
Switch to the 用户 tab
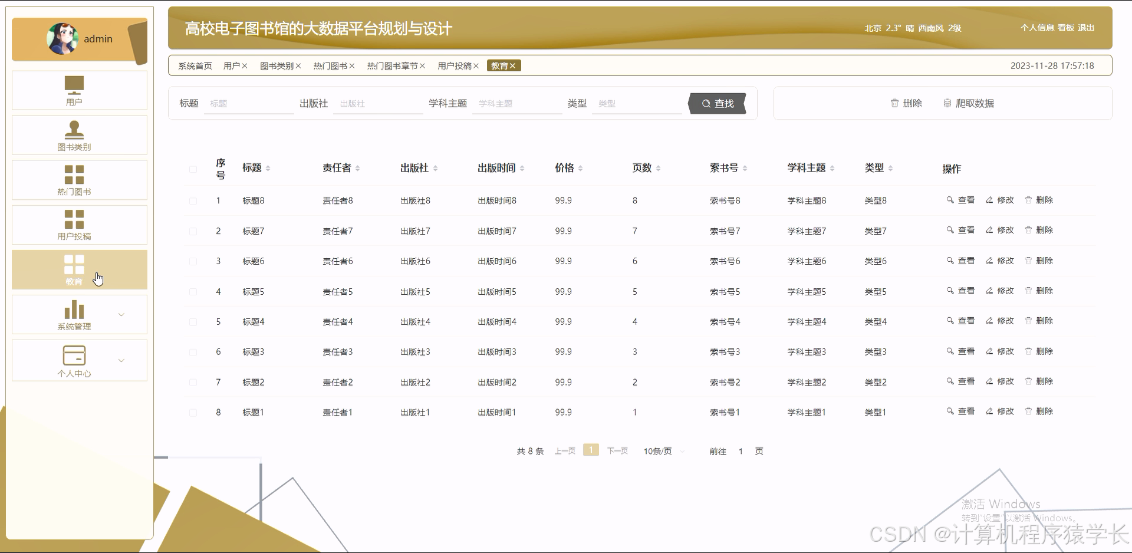pyautogui.click(x=232, y=66)
